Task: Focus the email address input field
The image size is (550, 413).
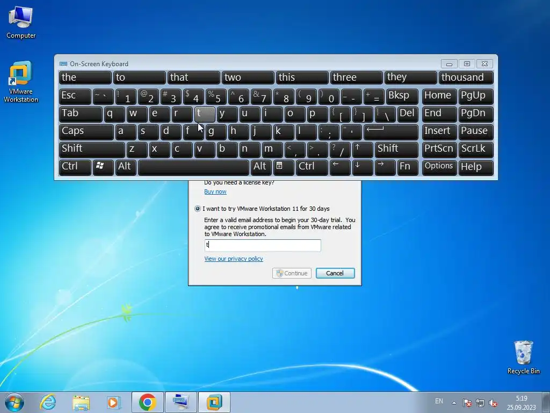Action: click(x=262, y=245)
